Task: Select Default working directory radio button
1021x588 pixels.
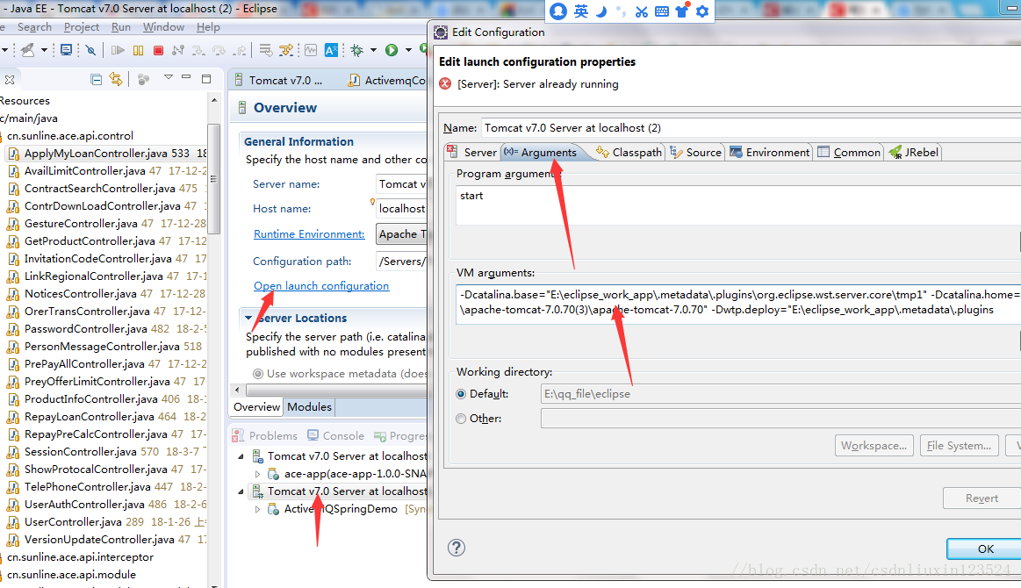Action: [x=461, y=394]
